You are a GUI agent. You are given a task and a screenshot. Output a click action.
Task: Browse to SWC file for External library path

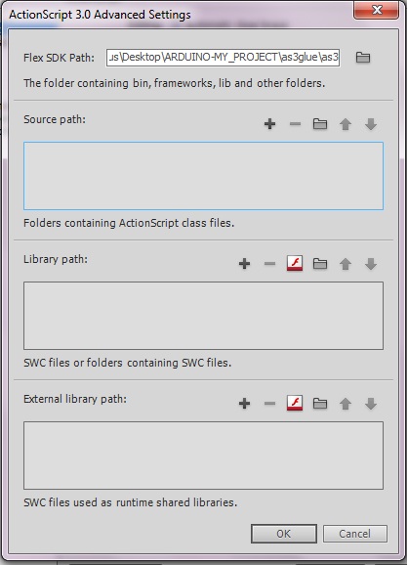click(295, 403)
